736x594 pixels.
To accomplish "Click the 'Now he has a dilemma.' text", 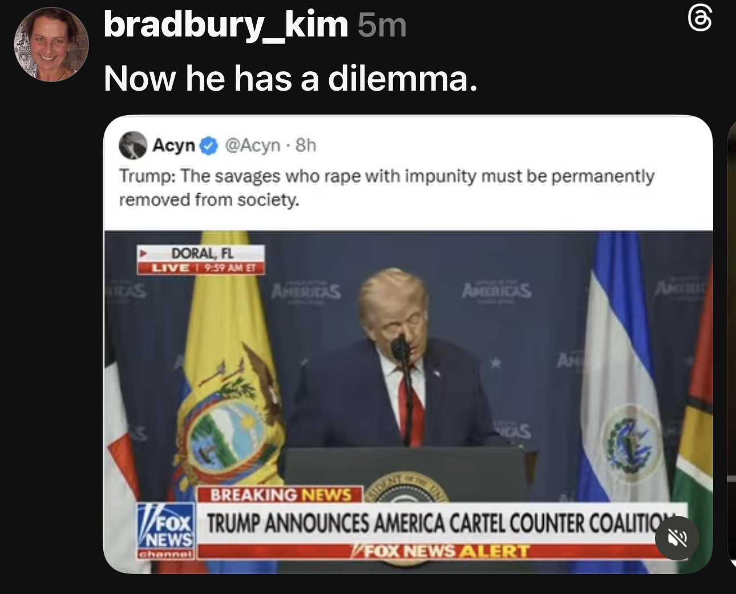I will tap(291, 78).
